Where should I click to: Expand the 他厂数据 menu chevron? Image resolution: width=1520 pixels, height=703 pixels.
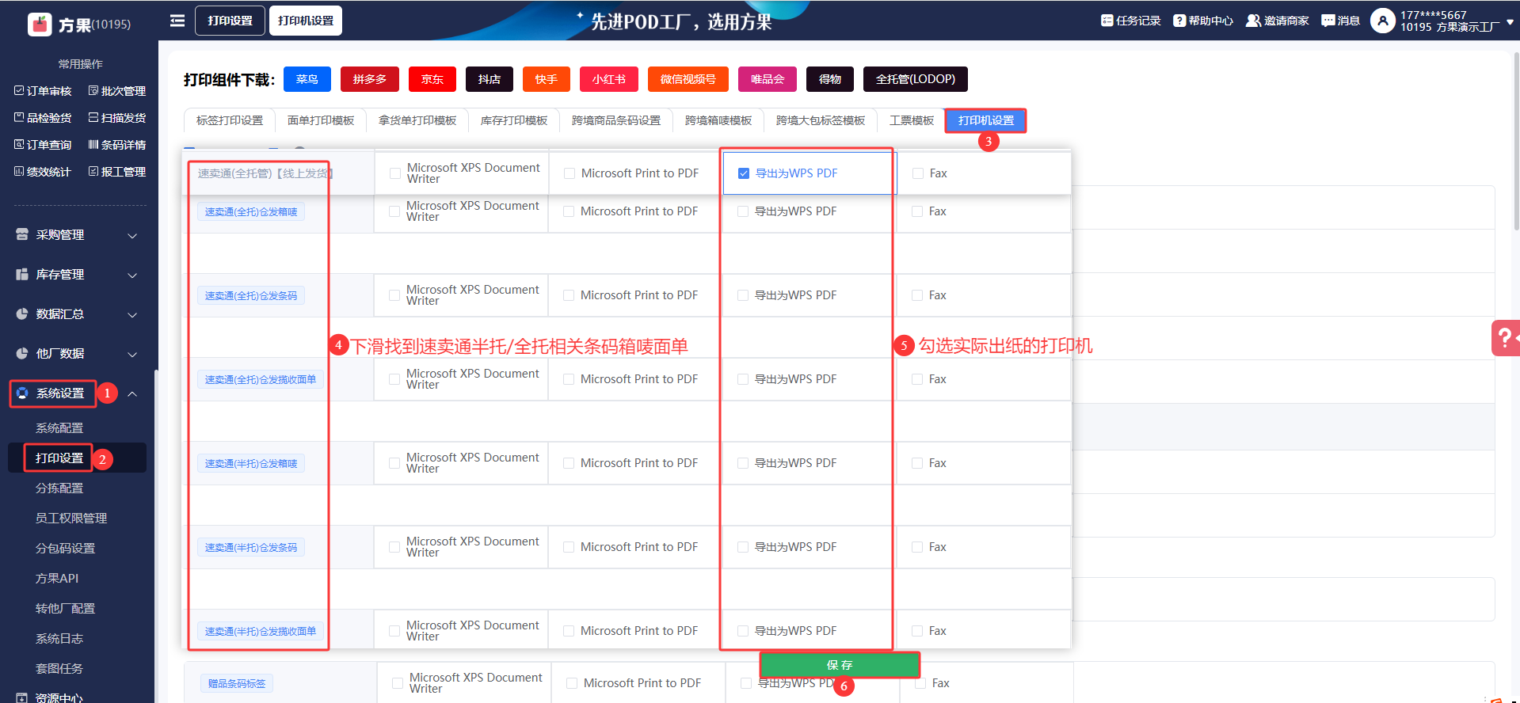pyautogui.click(x=132, y=354)
